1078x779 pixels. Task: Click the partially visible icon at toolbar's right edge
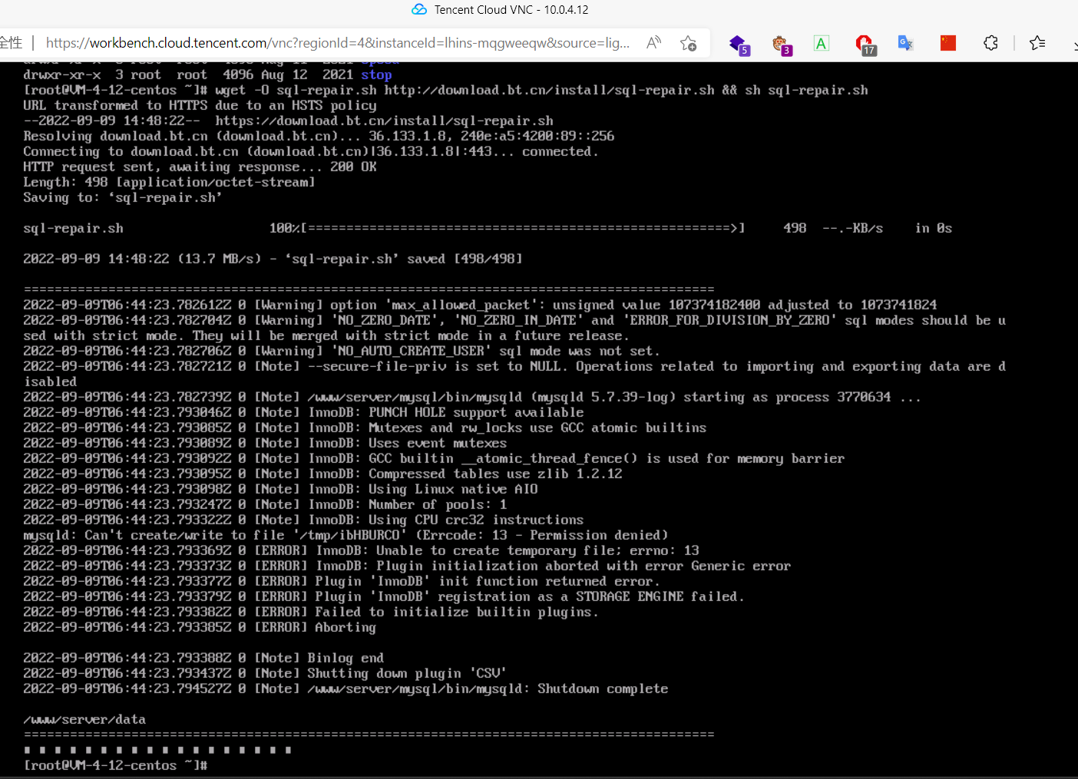(1074, 44)
